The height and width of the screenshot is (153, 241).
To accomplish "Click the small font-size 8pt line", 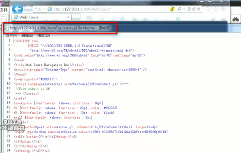I will tap(53, 118).
